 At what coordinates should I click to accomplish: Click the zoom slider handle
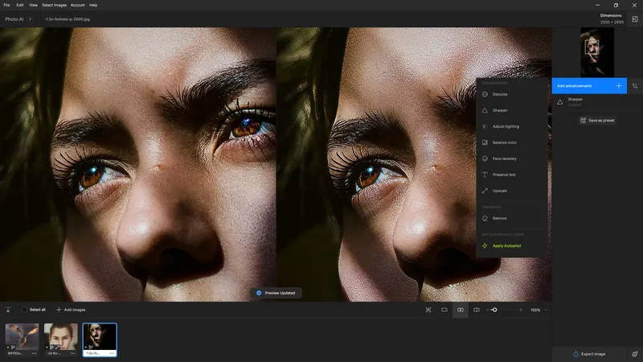(x=494, y=310)
